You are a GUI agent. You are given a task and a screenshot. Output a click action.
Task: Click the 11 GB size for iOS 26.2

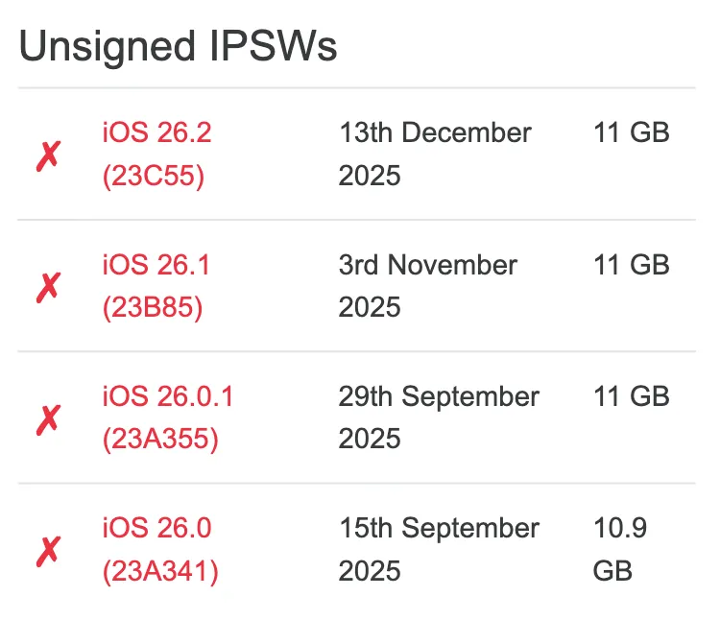coord(631,133)
